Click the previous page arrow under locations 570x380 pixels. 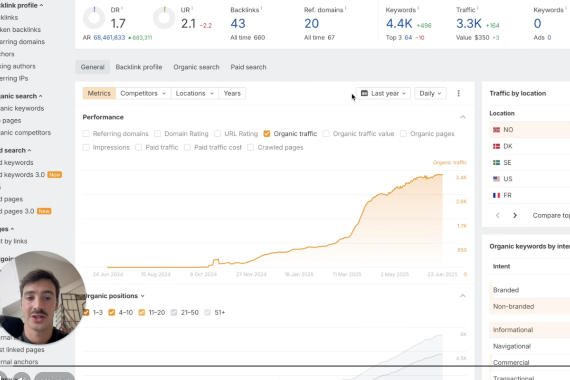point(498,215)
